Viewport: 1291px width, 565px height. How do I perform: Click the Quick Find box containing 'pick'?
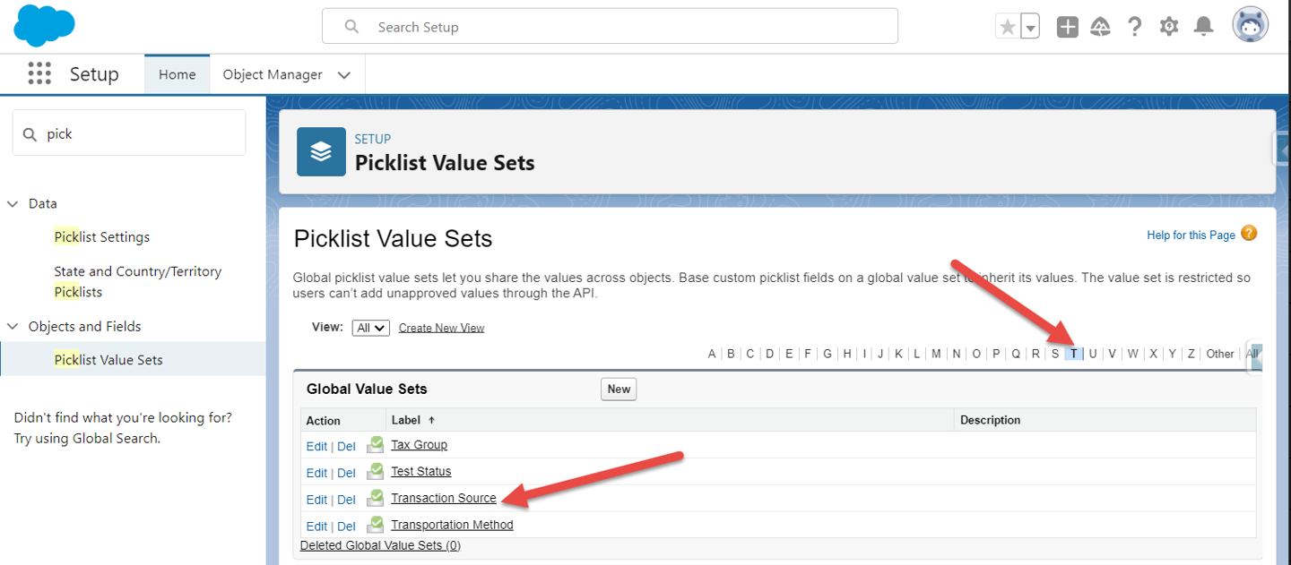click(x=129, y=133)
